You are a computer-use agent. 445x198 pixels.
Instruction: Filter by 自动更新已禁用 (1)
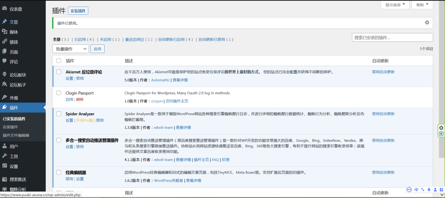216,39
